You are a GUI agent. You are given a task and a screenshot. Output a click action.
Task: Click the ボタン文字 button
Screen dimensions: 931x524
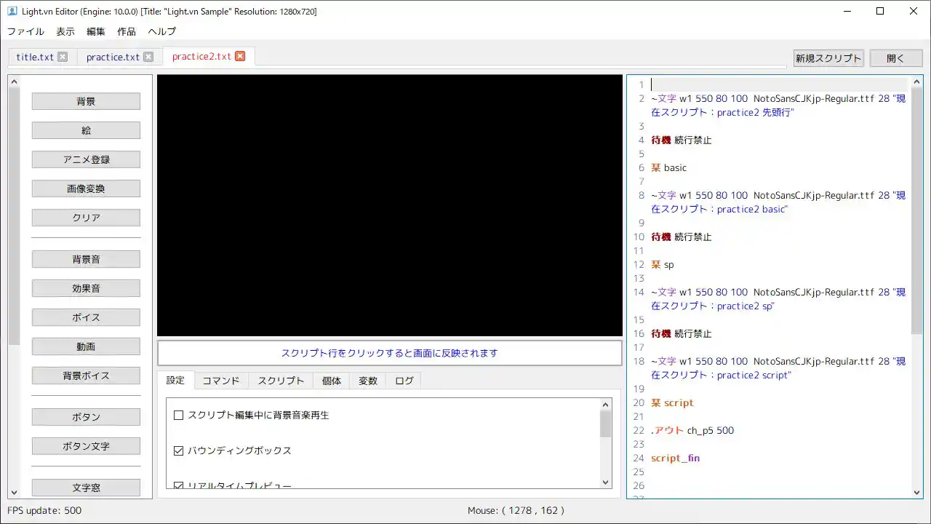click(x=86, y=446)
